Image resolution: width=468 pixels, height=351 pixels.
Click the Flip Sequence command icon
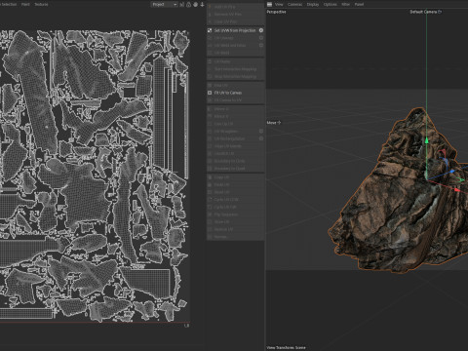[210, 214]
